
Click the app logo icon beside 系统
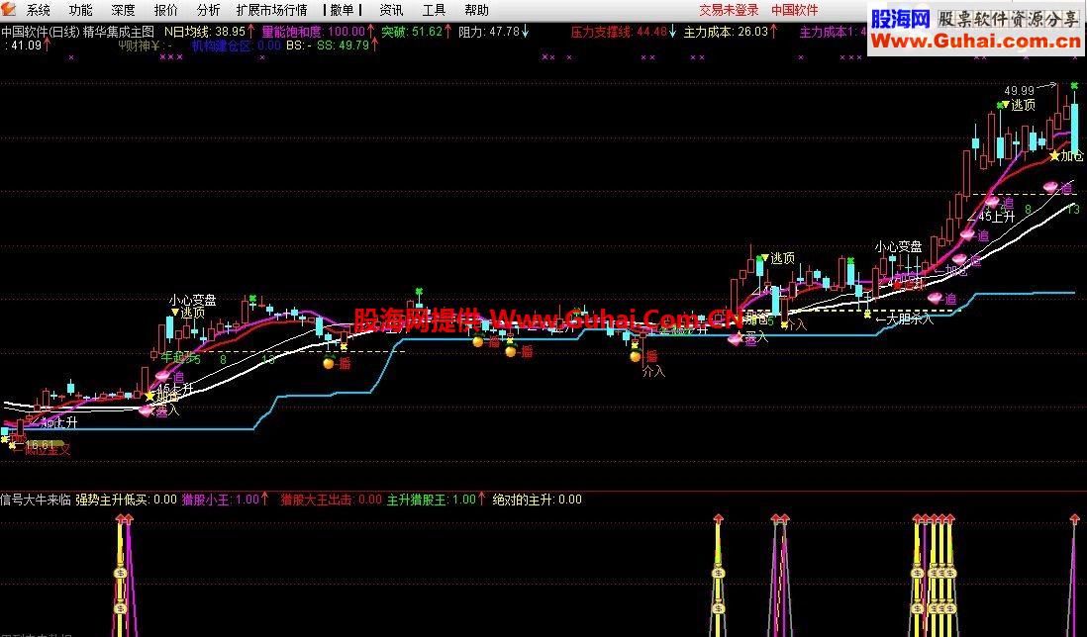(x=8, y=10)
